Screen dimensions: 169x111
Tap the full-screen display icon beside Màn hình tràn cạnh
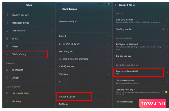coord(7,15)
